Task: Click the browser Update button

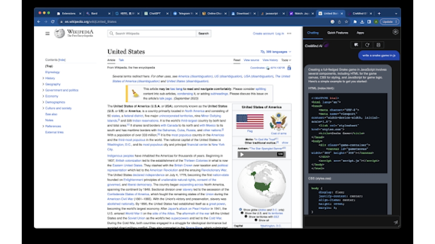Action: click(389, 22)
